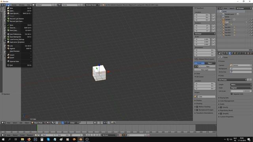Open the Angle Degrees dropdown
This screenshot has height=142, width=253.
[x=241, y=88]
